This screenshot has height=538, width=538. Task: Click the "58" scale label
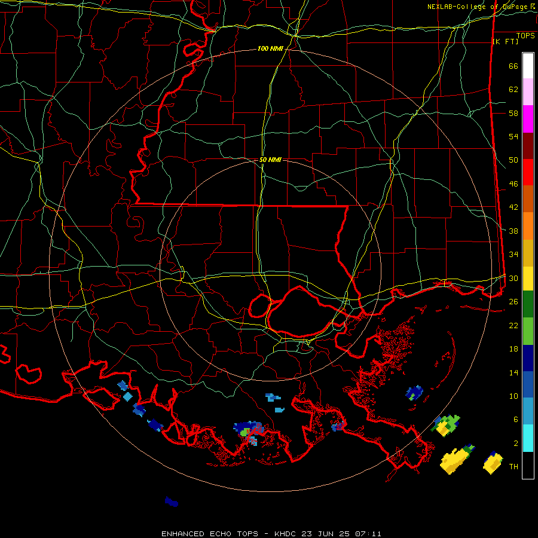click(513, 113)
